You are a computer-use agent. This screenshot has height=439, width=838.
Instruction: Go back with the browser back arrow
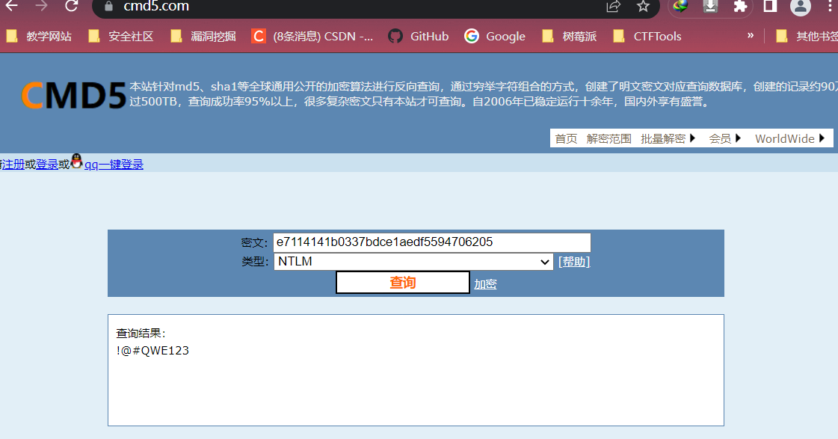11,6
